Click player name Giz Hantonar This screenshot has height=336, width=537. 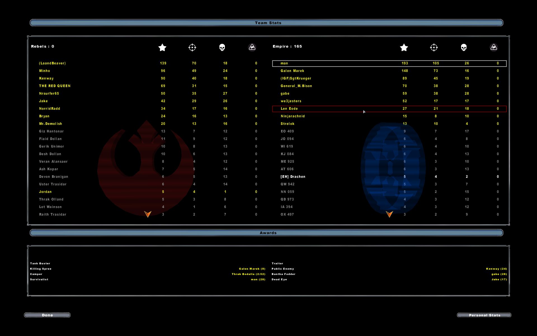tap(51, 131)
